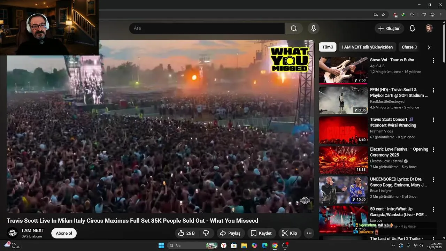Show hidden system tray icons

point(393,245)
